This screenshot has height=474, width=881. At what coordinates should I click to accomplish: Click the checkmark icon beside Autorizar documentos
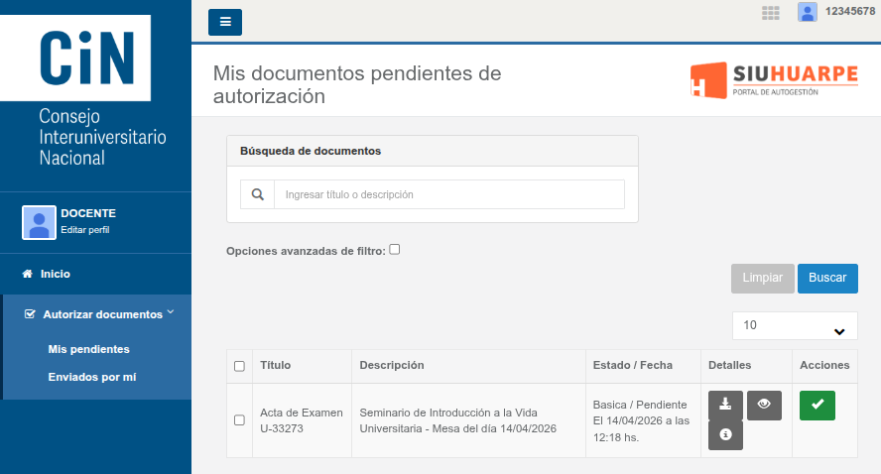click(30, 314)
